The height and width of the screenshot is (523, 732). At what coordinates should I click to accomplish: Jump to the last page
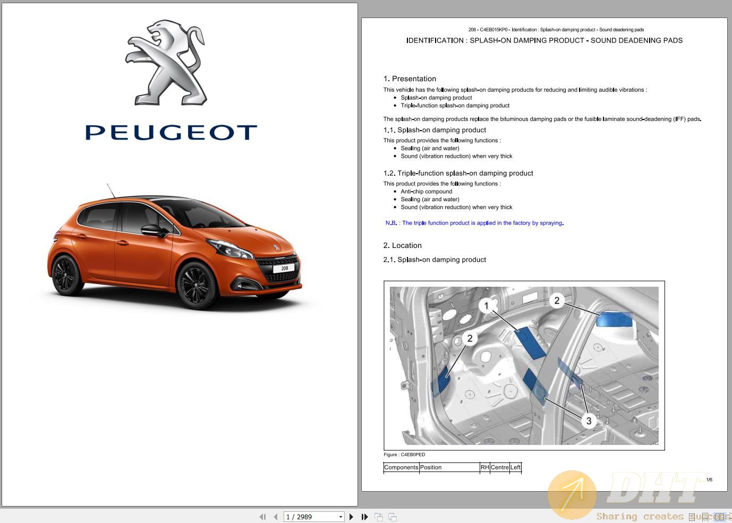click(x=364, y=517)
